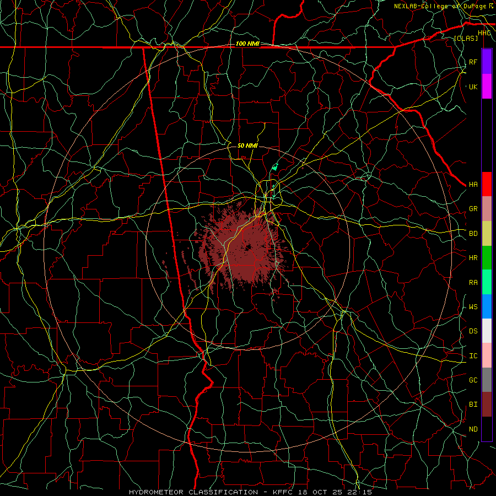Click the [CLAS] legend header text
Viewport: 496px width, 496px height.
[x=466, y=38]
